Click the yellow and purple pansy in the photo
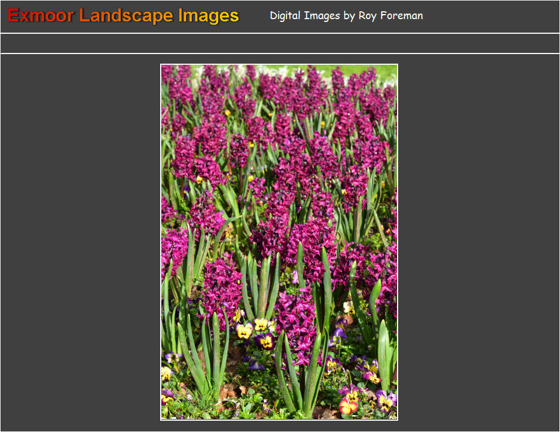560x432 pixels. click(x=264, y=340)
